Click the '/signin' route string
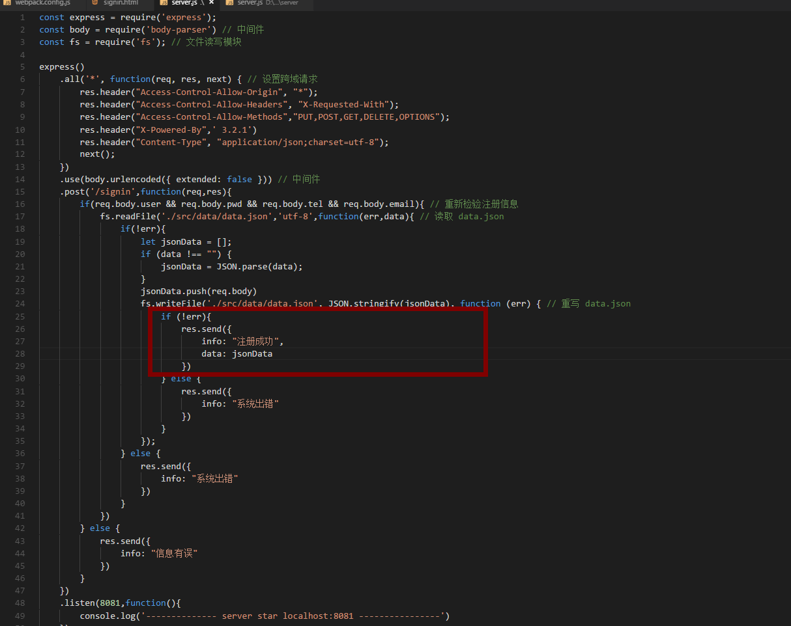Screen dimensions: 791x626 click(x=115, y=191)
